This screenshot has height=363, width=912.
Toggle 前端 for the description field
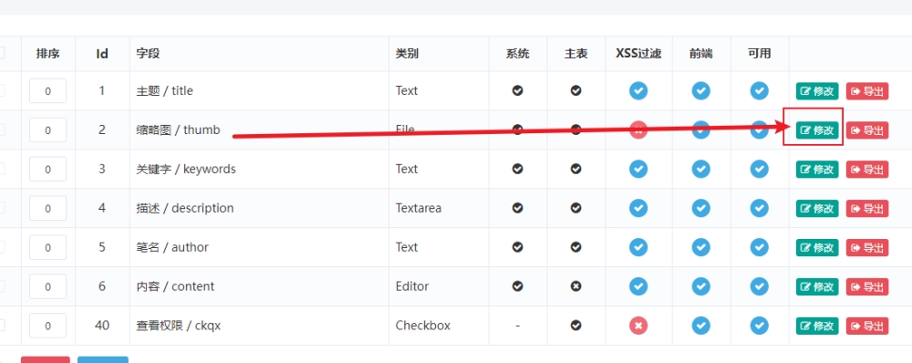tap(700, 208)
